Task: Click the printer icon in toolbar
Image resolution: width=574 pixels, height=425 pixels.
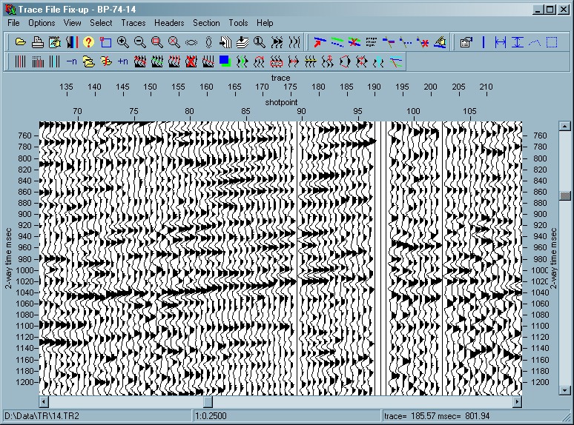Action: (x=37, y=42)
